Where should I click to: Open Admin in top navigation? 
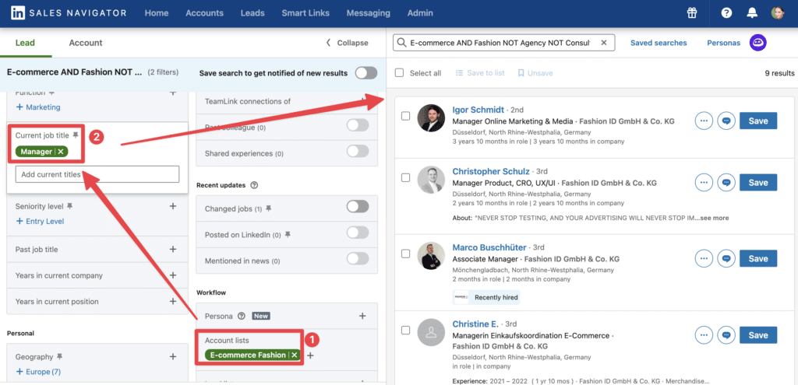pyautogui.click(x=420, y=13)
